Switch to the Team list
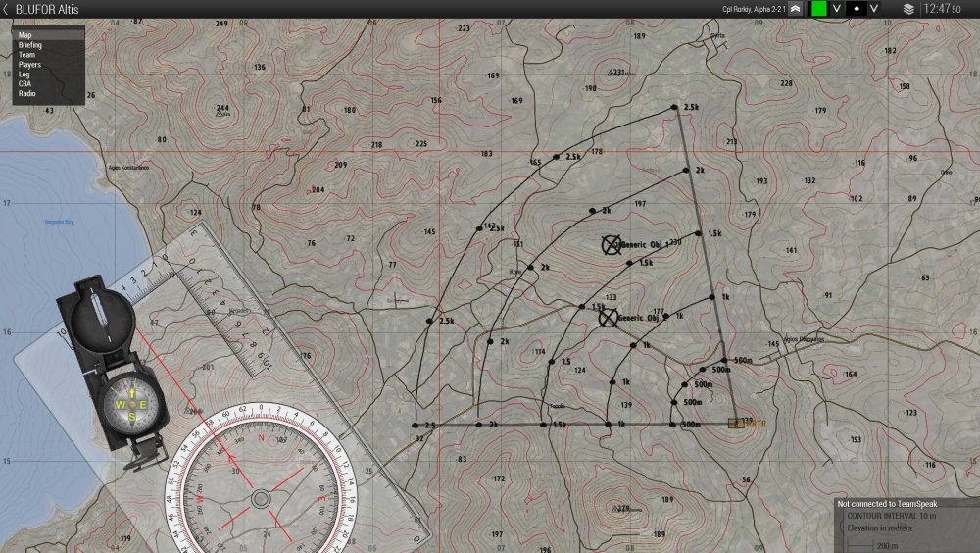Image resolution: width=980 pixels, height=553 pixels. (27, 55)
